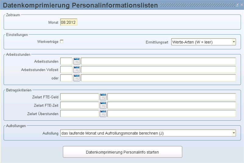This screenshot has width=244, height=163.
Task: Open lookup icon for Zielart Überstunden
Action: point(103,114)
